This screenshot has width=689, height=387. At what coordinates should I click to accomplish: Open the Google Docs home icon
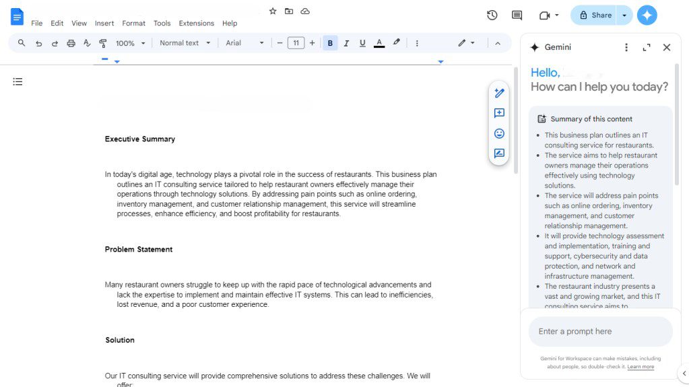tap(17, 17)
